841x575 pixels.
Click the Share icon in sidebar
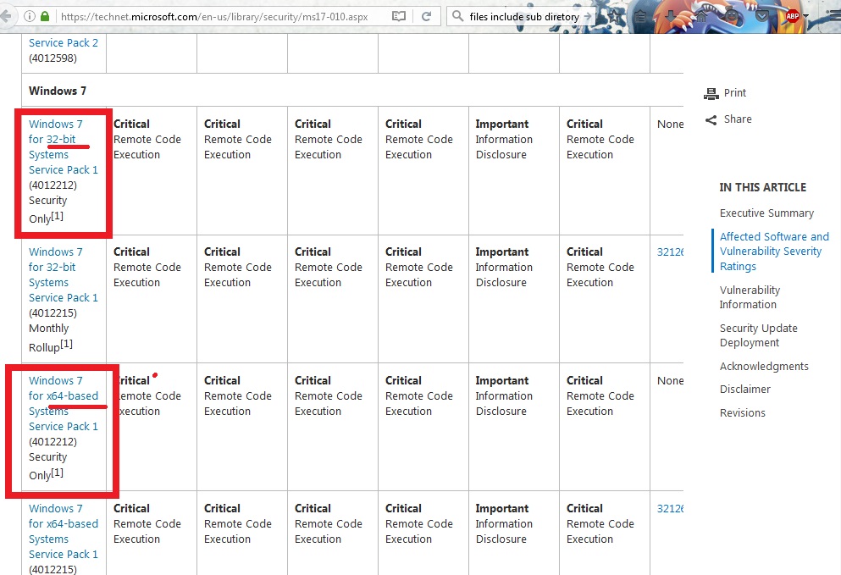[711, 119]
